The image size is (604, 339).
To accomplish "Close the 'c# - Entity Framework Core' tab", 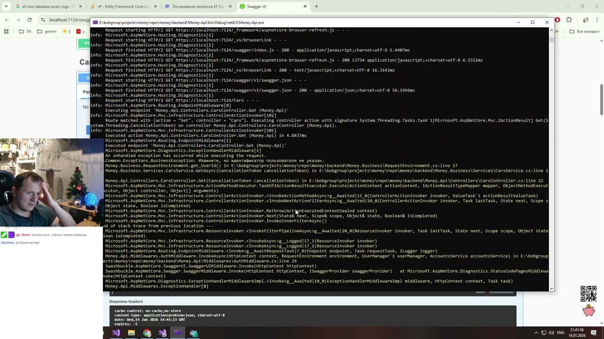I will click(x=155, y=7).
